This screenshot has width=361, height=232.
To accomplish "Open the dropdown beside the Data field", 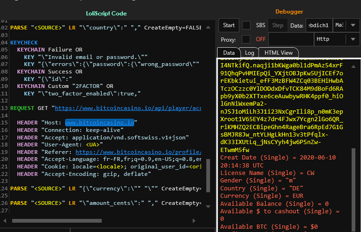I will [353, 25].
